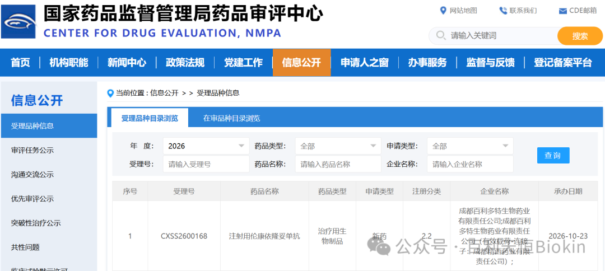Switch to 在审品种目录浏览 tab
Image resolution: width=605 pixels, height=271 pixels.
tap(231, 118)
